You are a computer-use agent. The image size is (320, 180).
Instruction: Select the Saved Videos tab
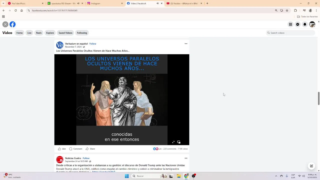(x=65, y=33)
